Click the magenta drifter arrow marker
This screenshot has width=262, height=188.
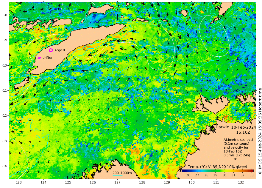point(39,58)
